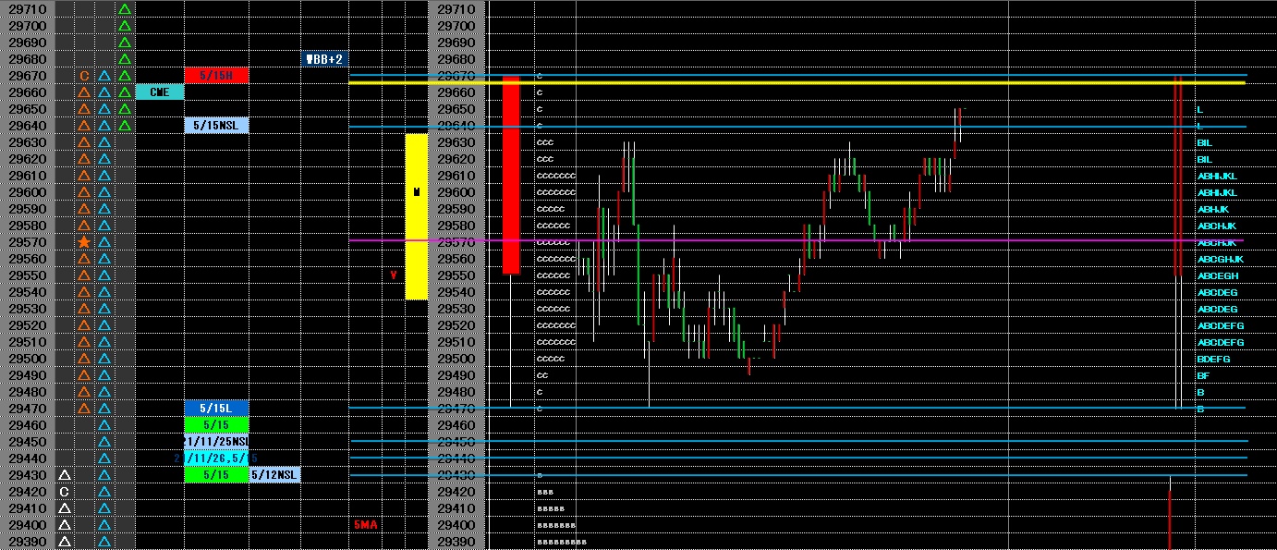Click the blue triangle in row 29610
Screen dimensions: 1277x550
pos(104,176)
